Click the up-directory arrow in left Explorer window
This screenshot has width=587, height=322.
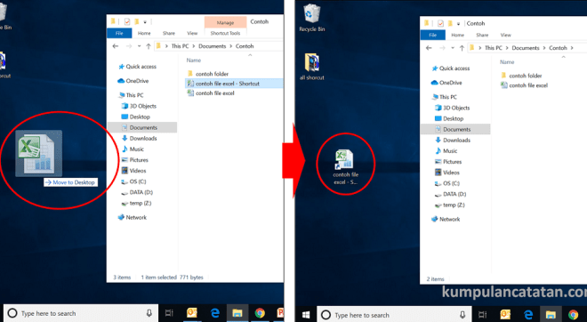pyautogui.click(x=149, y=46)
